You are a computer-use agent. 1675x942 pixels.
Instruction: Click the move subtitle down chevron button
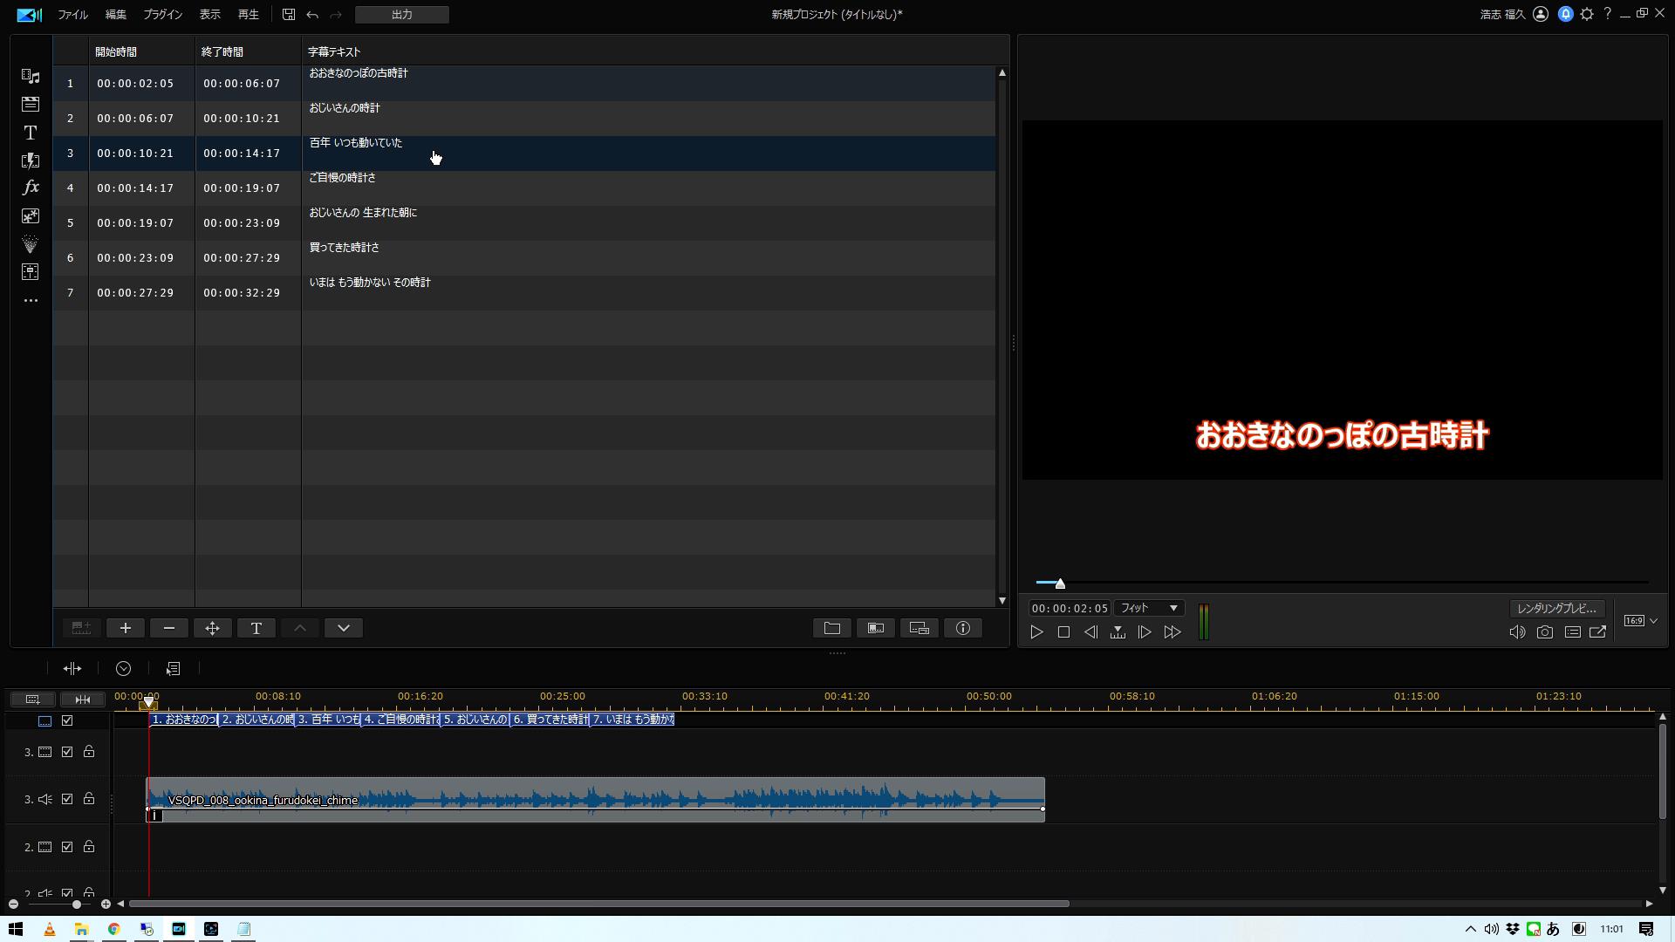tap(344, 628)
